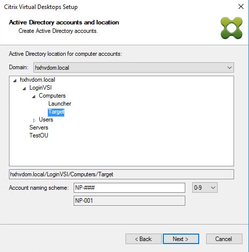Click the Next button
Viewport: 249px width, 252px height.
pyautogui.click(x=181, y=239)
